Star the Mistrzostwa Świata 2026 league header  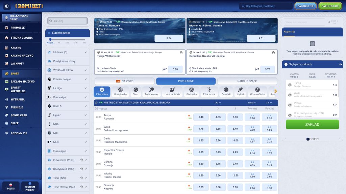96,103
